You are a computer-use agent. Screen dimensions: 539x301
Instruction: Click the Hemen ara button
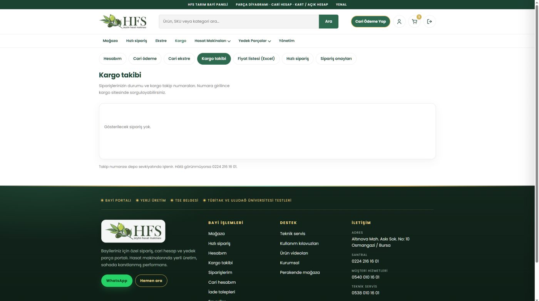tap(151, 281)
